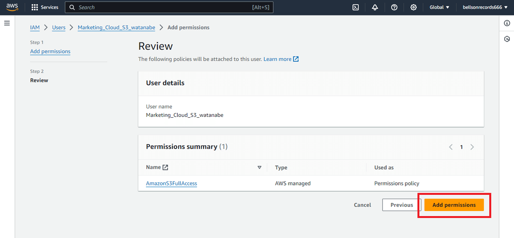Open the hexagon tutorials panel icon

[x=507, y=39]
